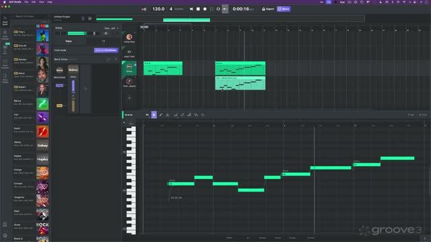Click the Sidney voice card in Blend Voices
The width and height of the screenshot is (431, 242).
(73, 70)
